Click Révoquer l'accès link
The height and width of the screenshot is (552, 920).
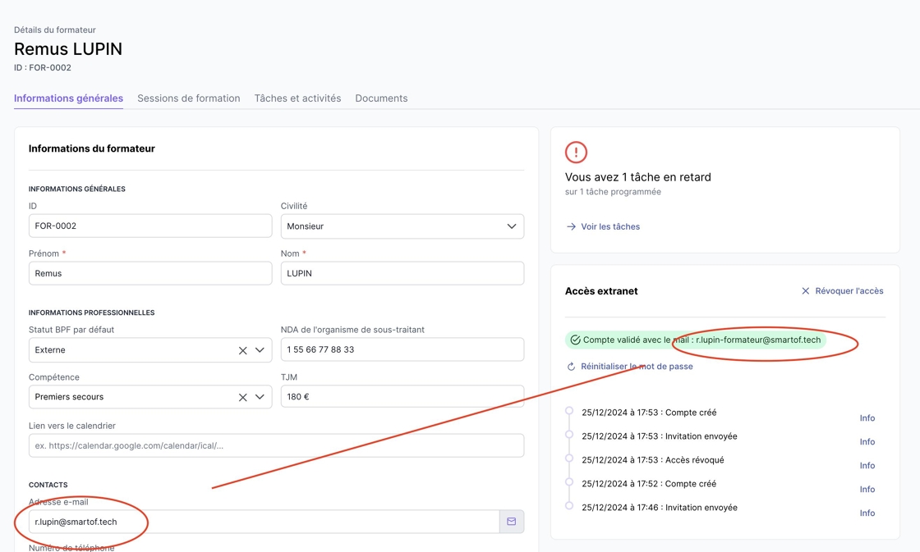[849, 291]
